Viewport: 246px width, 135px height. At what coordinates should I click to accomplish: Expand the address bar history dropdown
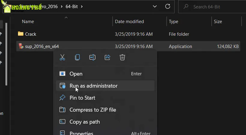click(x=155, y=6)
